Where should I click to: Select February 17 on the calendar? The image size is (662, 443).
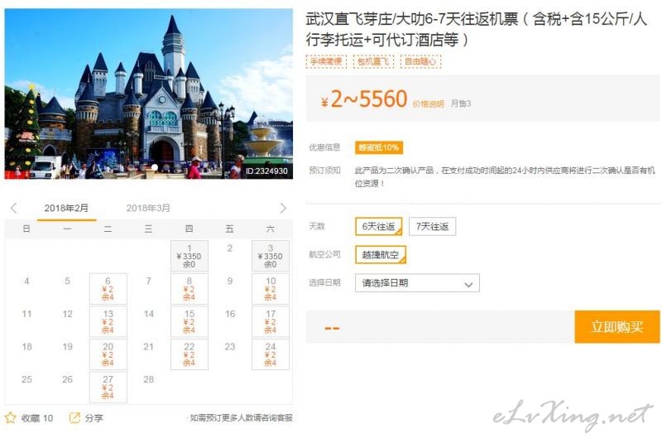click(271, 322)
